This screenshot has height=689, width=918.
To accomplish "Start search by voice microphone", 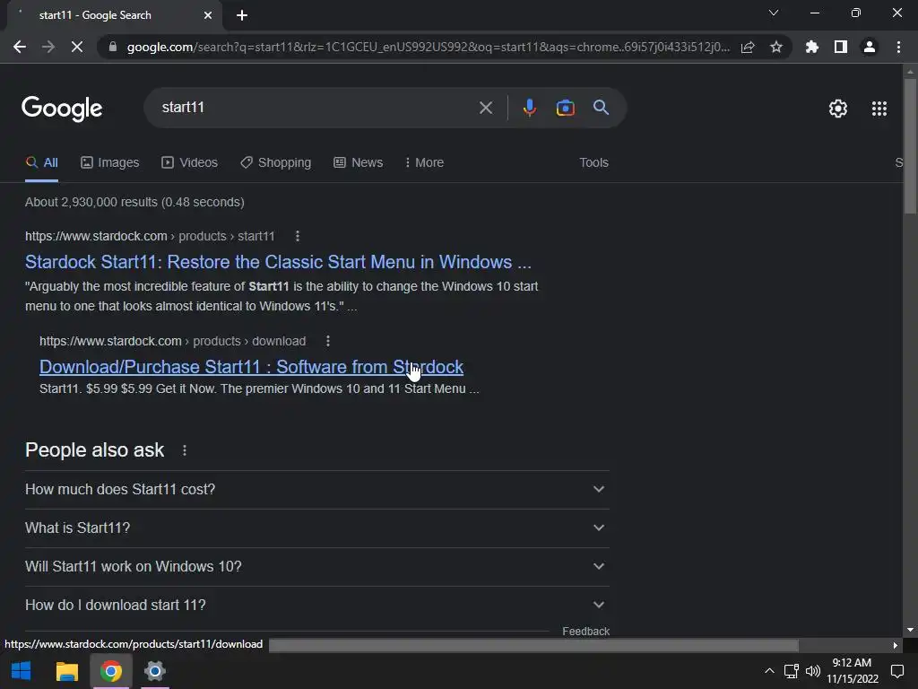I will 529,108.
